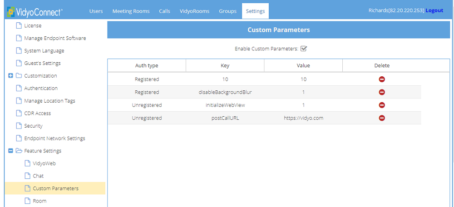Log out using the Logout link

click(x=434, y=10)
